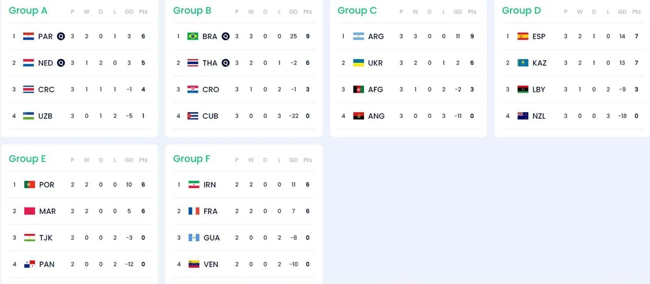Click the Argentina flag icon in Group C

(358, 36)
